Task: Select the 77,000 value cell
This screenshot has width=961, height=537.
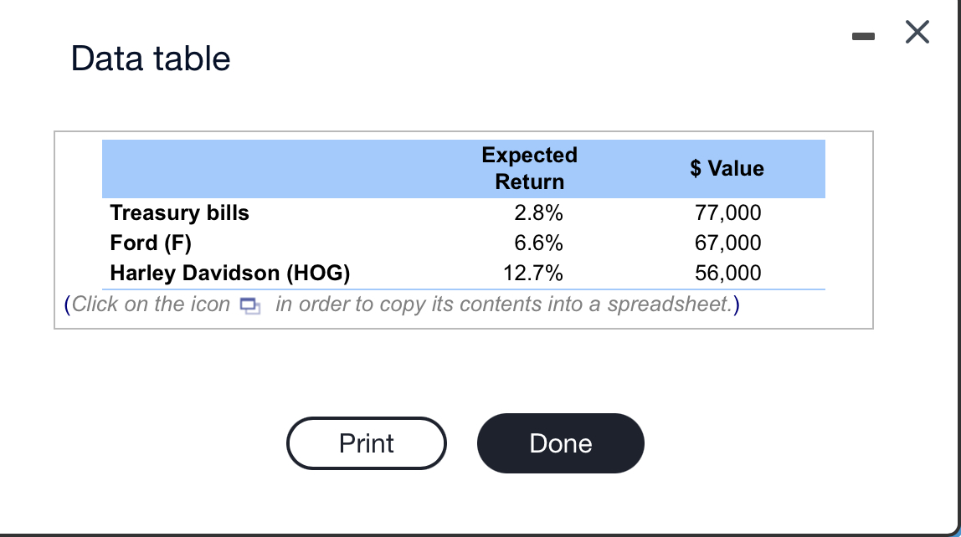Action: coord(727,212)
